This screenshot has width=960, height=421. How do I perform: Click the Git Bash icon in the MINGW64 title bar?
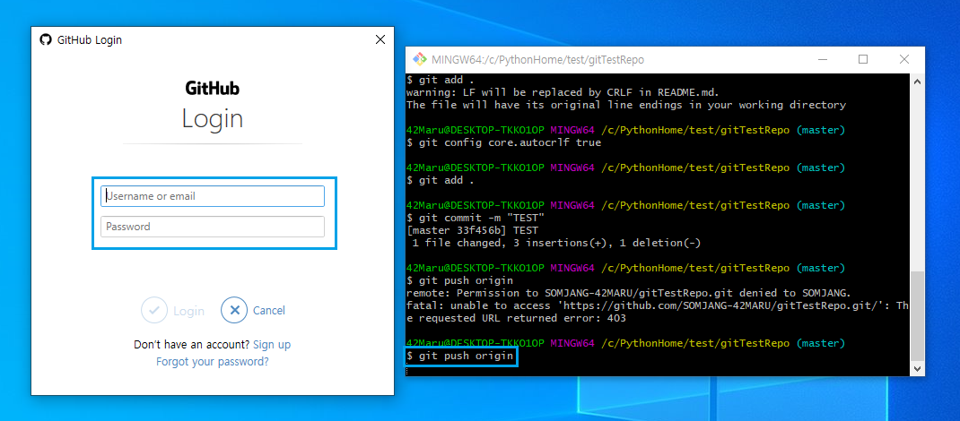click(x=419, y=59)
